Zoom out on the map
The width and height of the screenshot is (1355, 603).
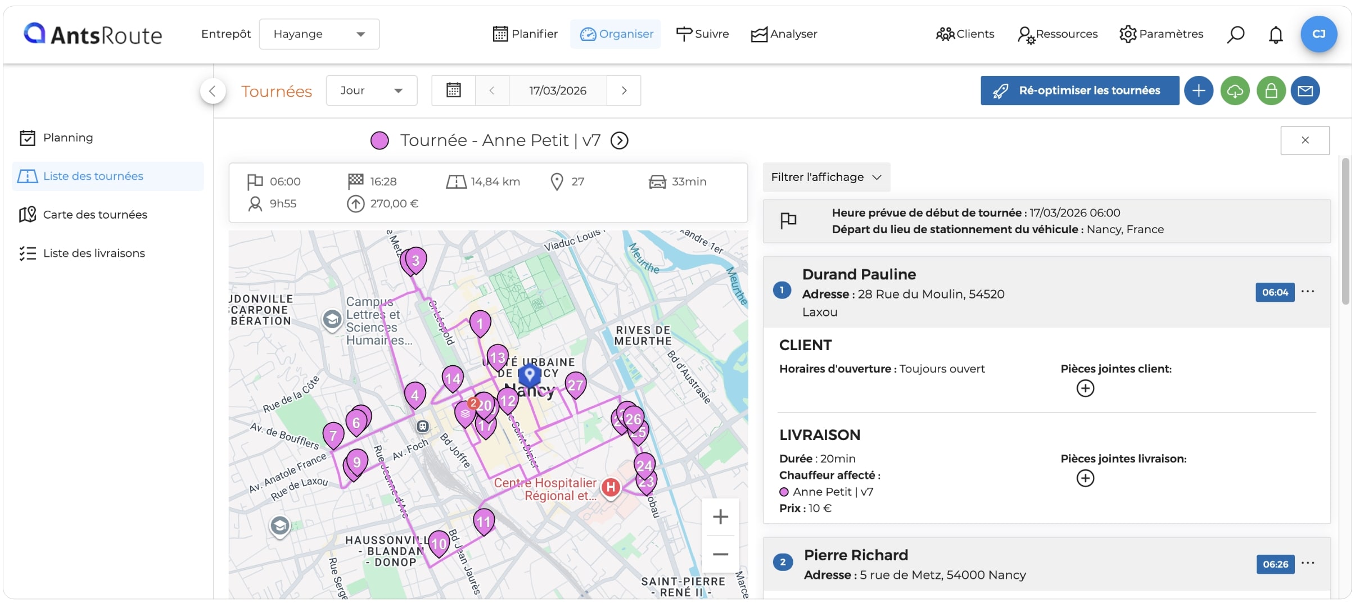[720, 554]
